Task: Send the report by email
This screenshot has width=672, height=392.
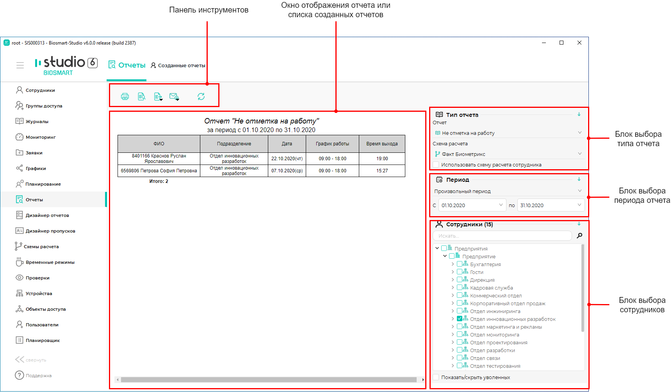Action: 174,97
